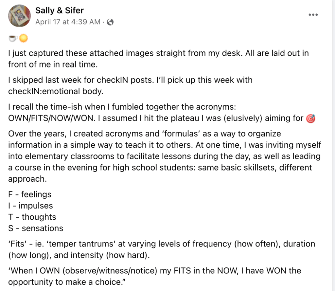Click the sun emoji in the post

[23, 39]
